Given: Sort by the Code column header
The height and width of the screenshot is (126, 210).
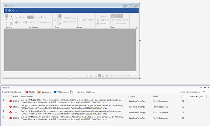Looking at the screenshot, I should click(x=16, y=96).
